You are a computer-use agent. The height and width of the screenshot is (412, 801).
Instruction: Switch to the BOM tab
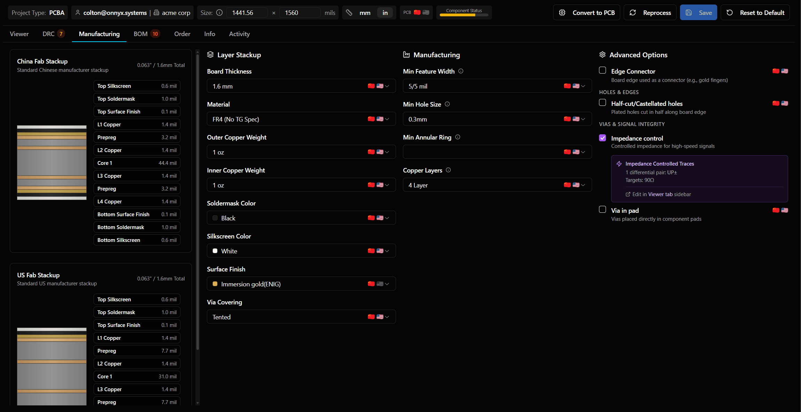tap(140, 34)
